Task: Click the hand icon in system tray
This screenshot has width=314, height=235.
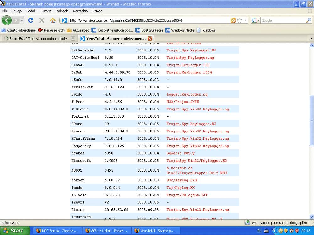Action: 280,231
